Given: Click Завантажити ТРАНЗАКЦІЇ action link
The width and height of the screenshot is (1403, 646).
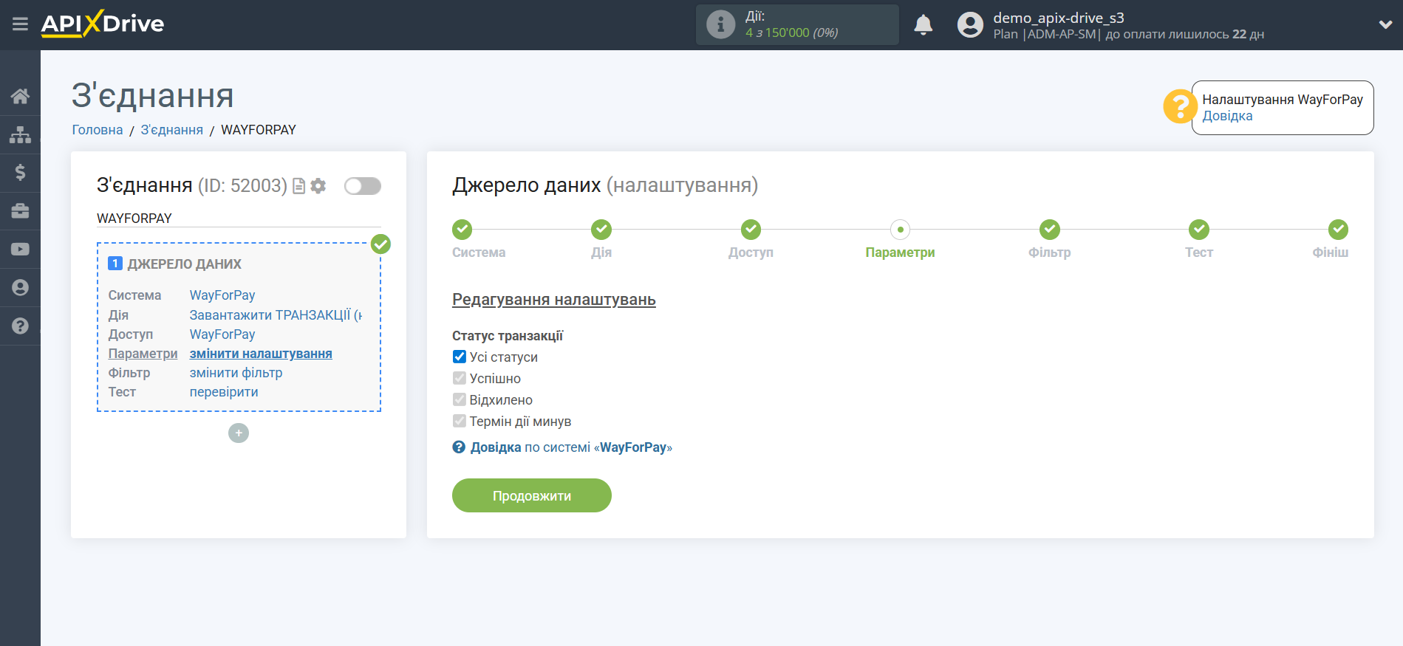Looking at the screenshot, I should pos(276,315).
